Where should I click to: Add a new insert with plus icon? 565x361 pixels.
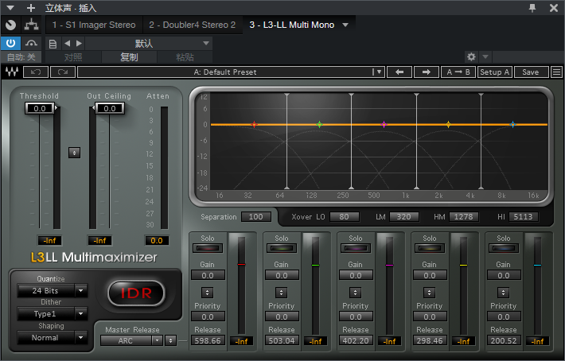tap(31, 8)
